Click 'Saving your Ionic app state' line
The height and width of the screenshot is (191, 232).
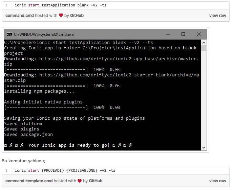[75, 118]
